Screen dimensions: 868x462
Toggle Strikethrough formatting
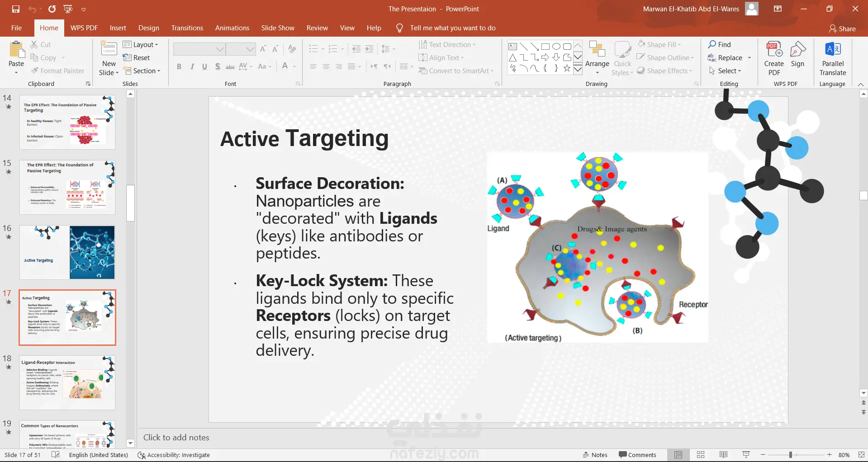click(x=230, y=66)
